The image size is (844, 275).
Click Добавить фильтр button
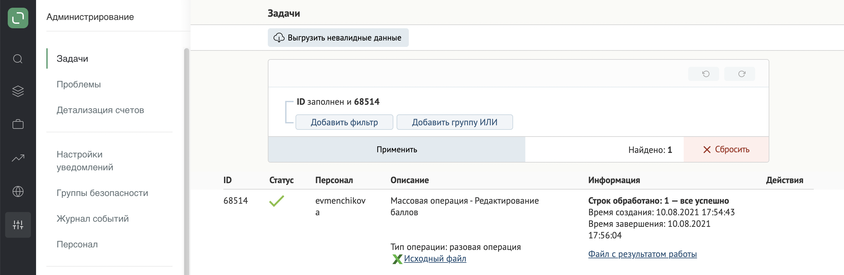click(x=344, y=122)
